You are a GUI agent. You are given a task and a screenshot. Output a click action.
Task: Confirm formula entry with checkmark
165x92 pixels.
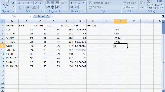point(43,16)
